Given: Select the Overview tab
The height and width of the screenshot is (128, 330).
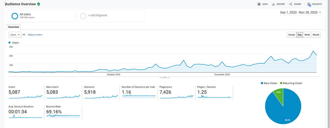Looking at the screenshot, I should [14, 27].
